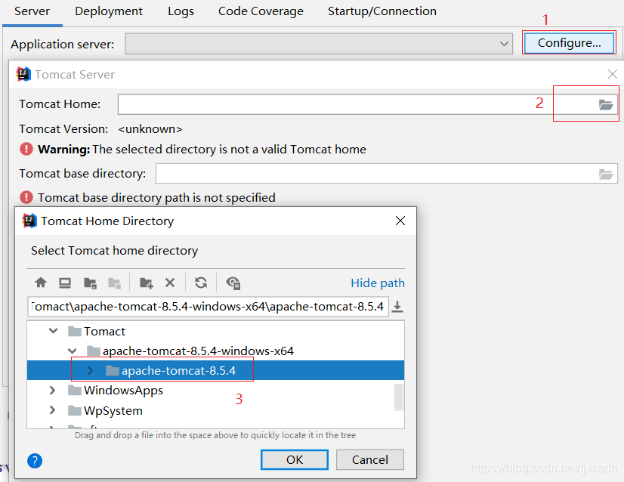The image size is (624, 482).
Task: Select the Tomact tree row
Action: (216, 331)
